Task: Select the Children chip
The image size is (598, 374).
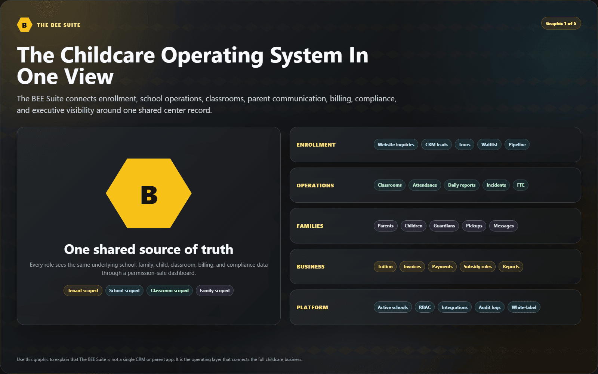Action: point(413,226)
